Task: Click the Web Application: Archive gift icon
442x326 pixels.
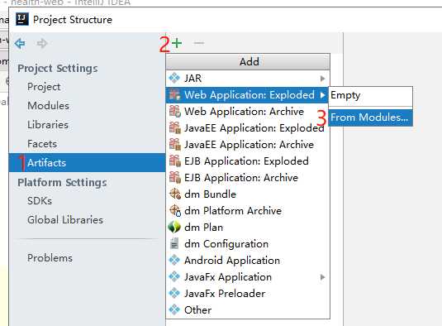Action: pyautogui.click(x=175, y=111)
